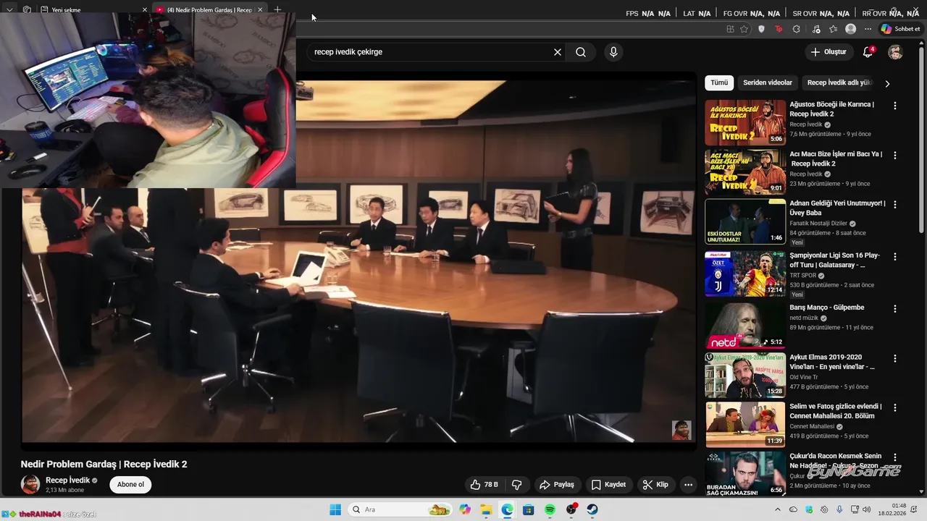Image resolution: width=927 pixels, height=521 pixels.
Task: Click the magnifier search button
Action: pos(581,52)
